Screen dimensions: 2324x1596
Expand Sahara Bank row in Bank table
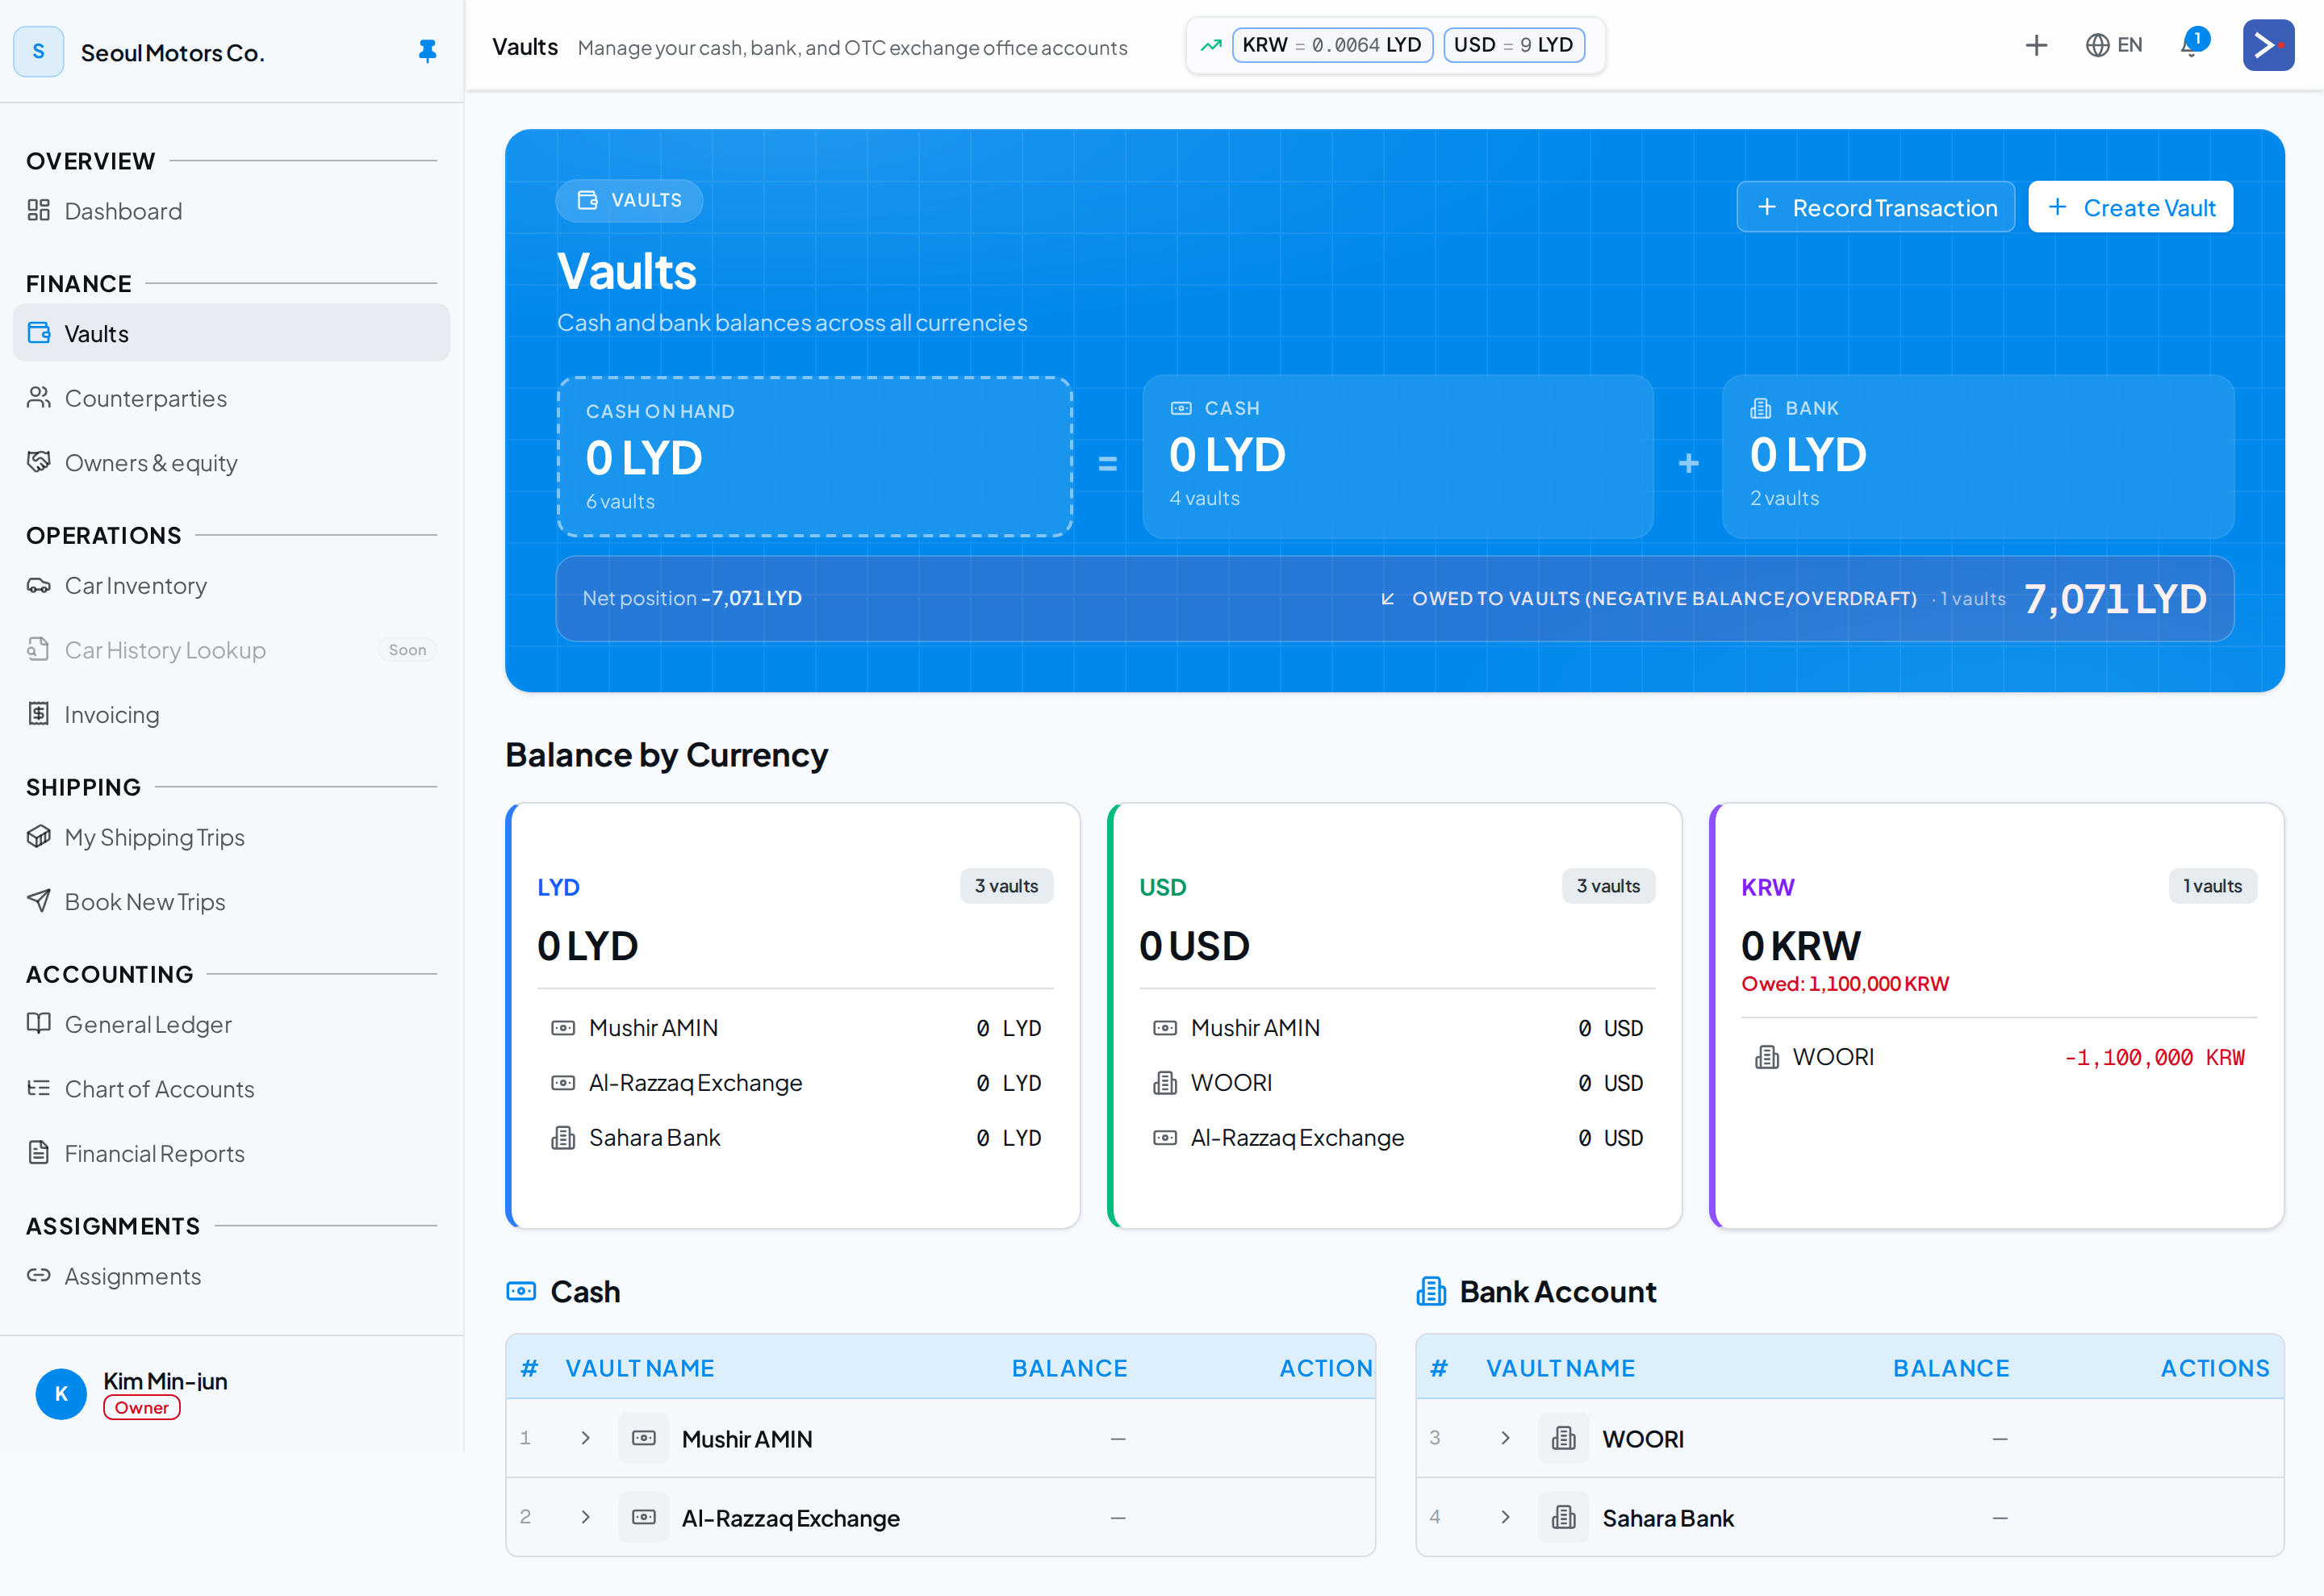point(1505,1517)
